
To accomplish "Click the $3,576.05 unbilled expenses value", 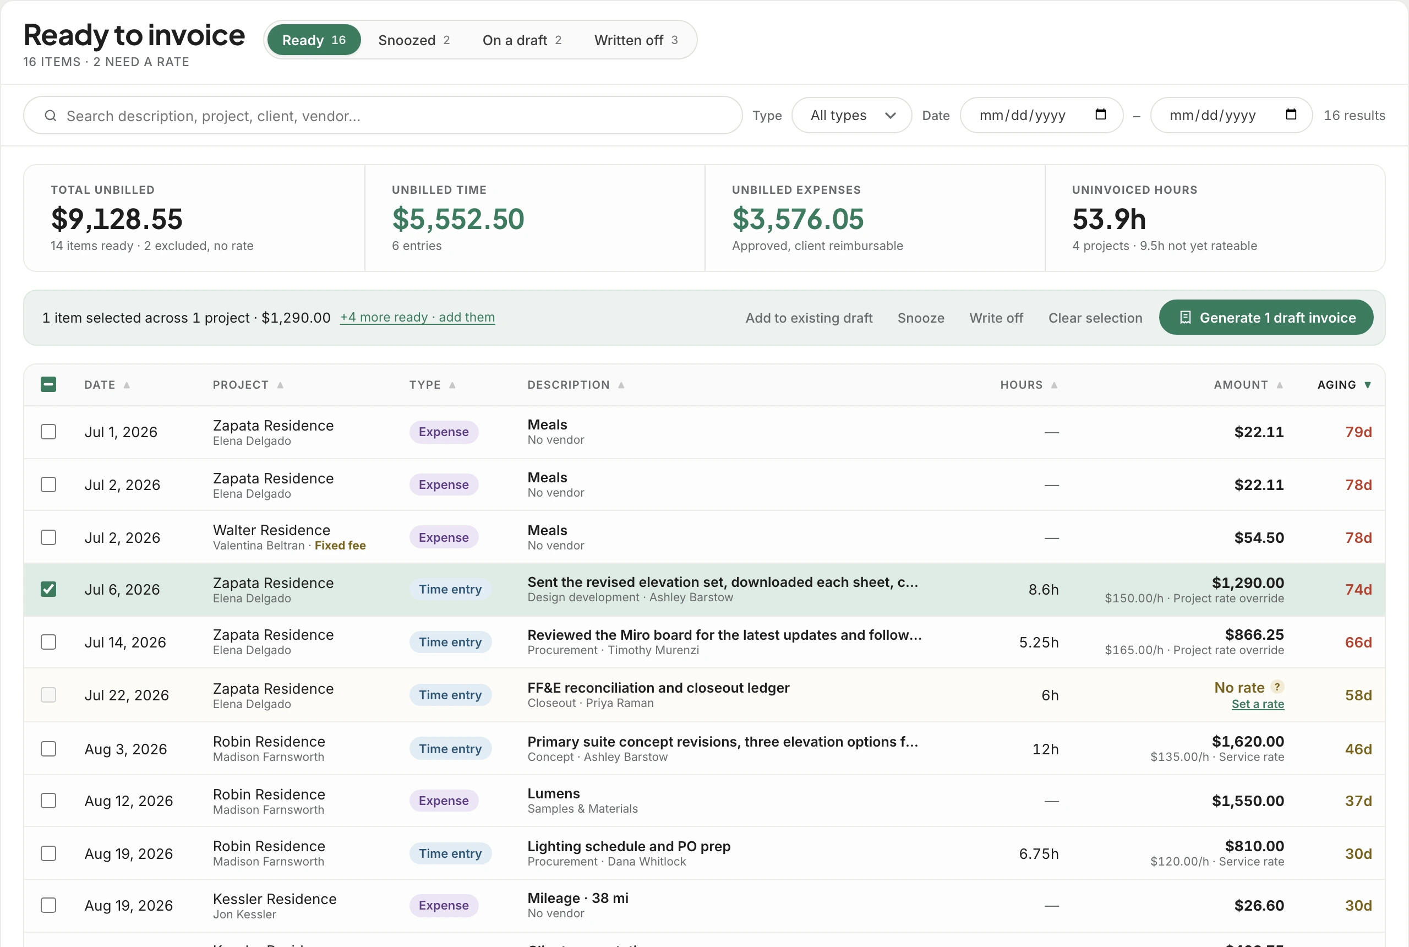I will [798, 219].
